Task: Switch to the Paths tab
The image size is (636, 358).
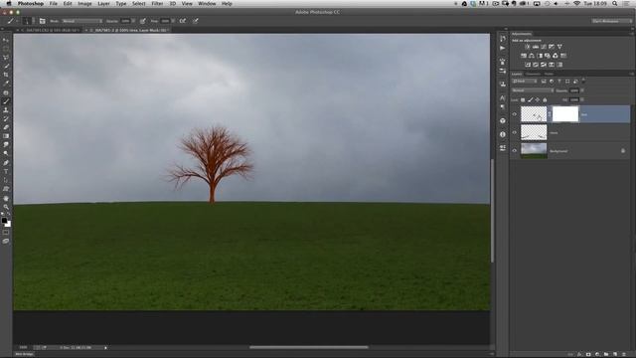Action: point(549,74)
